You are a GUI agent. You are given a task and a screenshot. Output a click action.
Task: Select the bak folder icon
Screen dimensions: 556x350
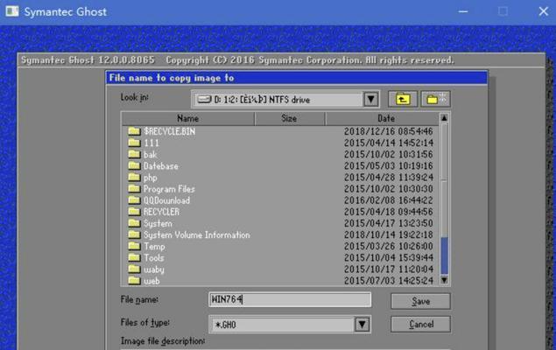[134, 154]
